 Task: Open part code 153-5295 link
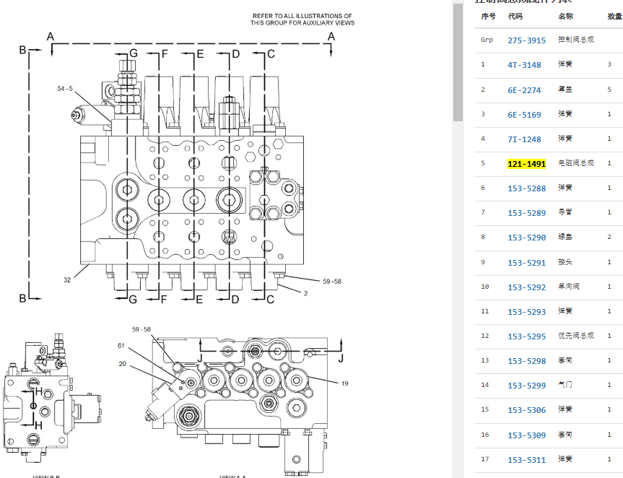pyautogui.click(x=526, y=336)
